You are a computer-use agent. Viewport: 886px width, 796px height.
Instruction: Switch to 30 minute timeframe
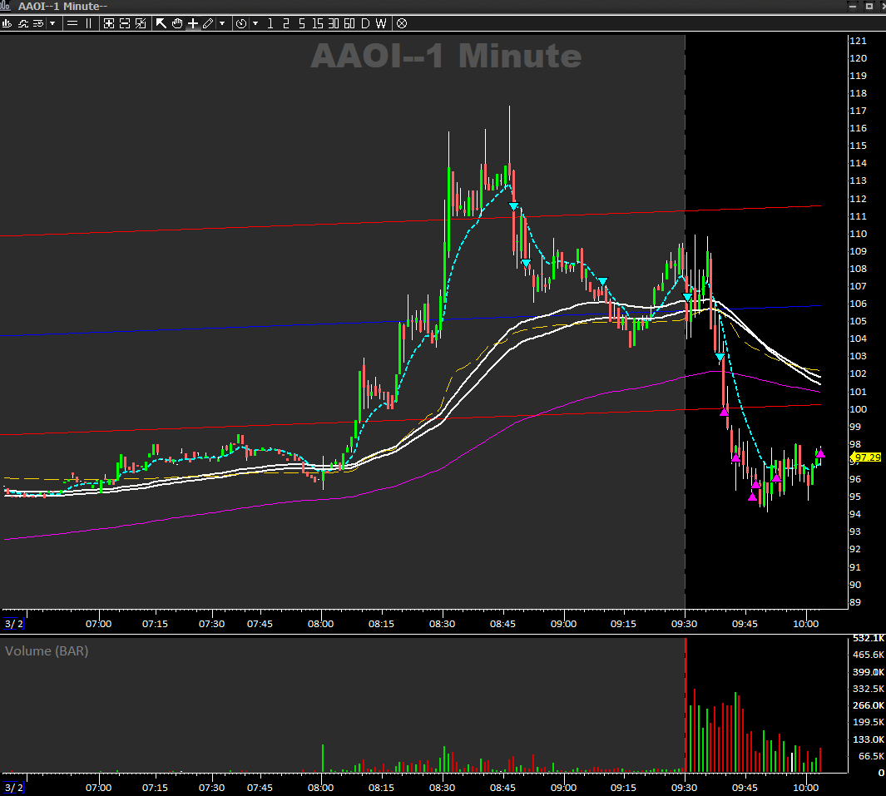tap(334, 23)
